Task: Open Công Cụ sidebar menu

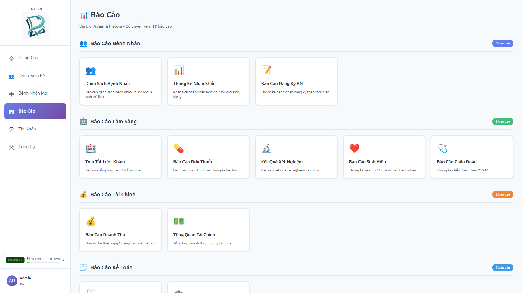Action: point(35,147)
